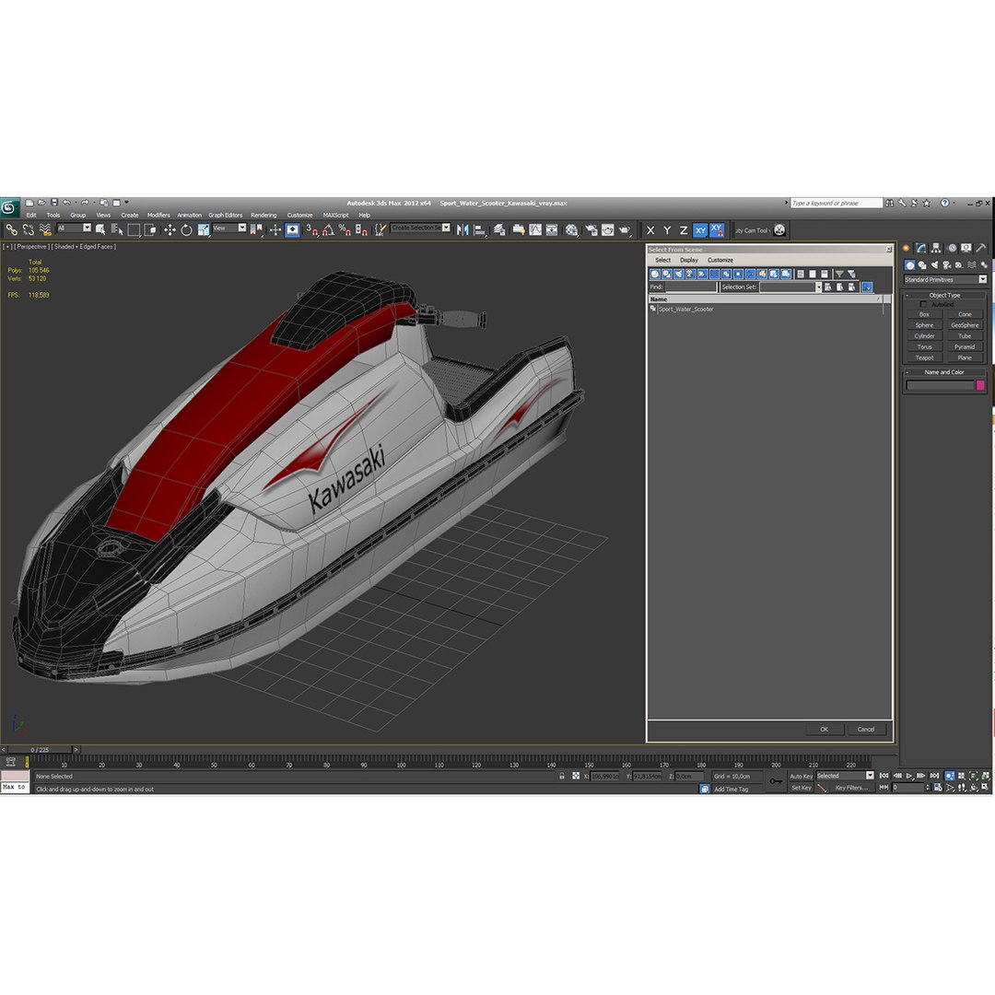Viewport: 995px width, 995px height.
Task: Toggle the 3D Snaps icon
Action: click(x=311, y=229)
